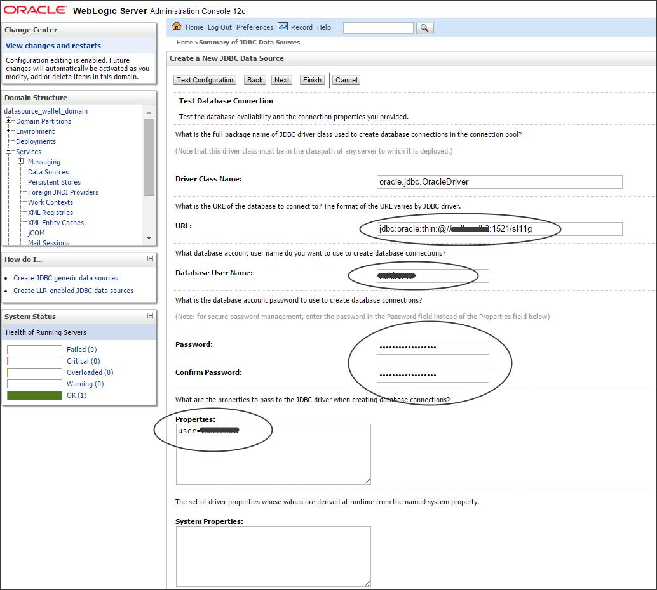Click the Overloaded (0) status link
Image resolution: width=657 pixels, height=590 pixels.
pyautogui.click(x=90, y=372)
